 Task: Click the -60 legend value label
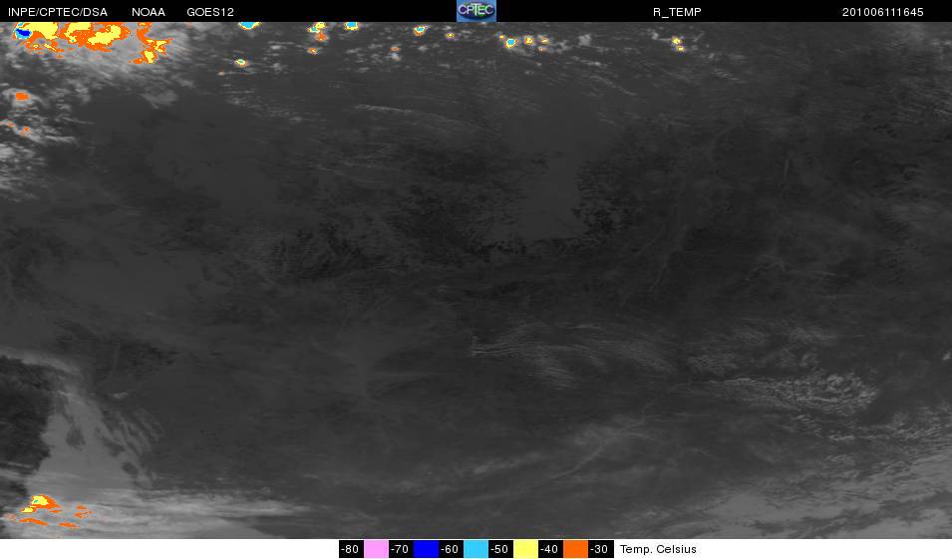coord(450,549)
